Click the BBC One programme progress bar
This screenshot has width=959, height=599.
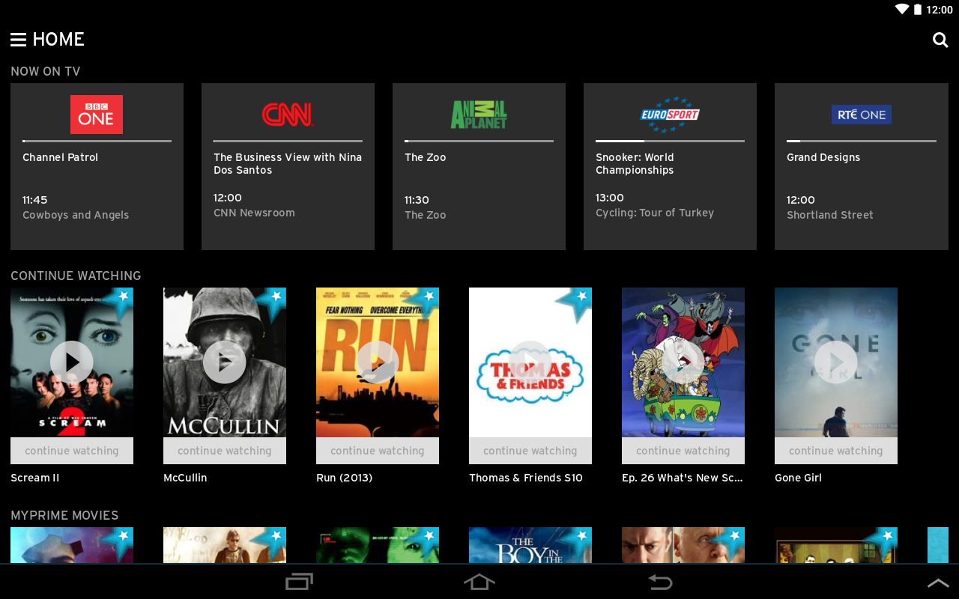point(97,141)
